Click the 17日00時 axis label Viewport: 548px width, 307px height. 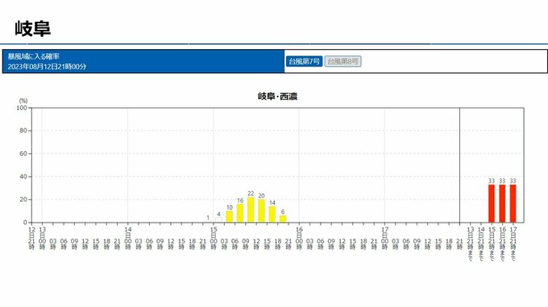[x=384, y=239]
